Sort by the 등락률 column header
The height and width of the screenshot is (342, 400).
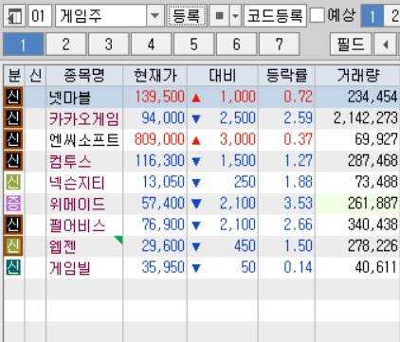click(286, 76)
